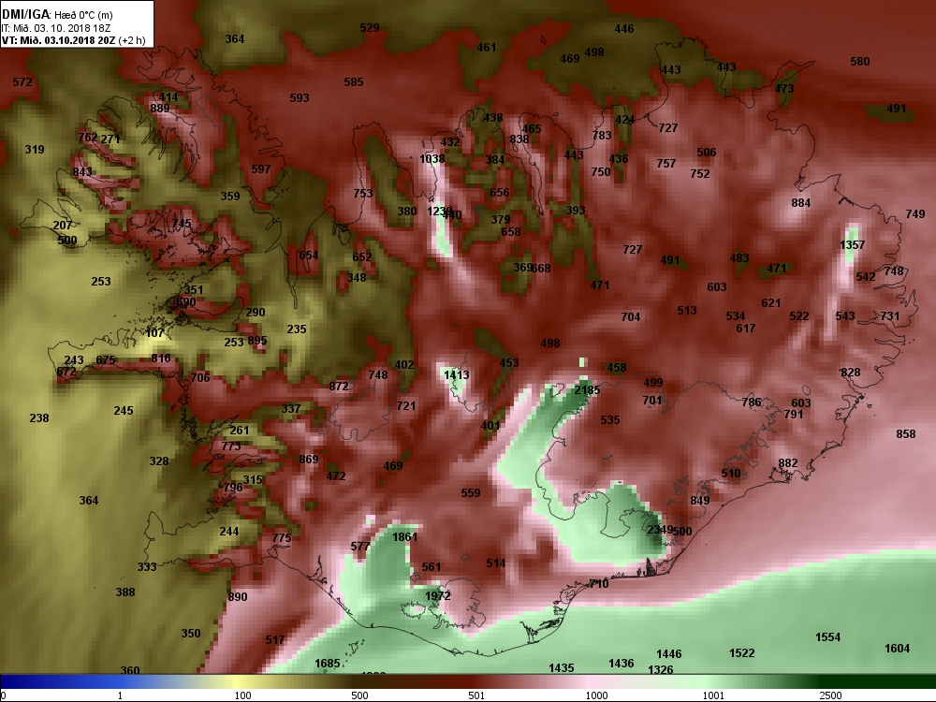
Task: Click the map value '890'
Action: click(x=237, y=597)
